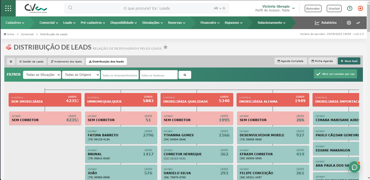Open the settings gear icon
This screenshot has height=180, width=370.
click(349, 23)
